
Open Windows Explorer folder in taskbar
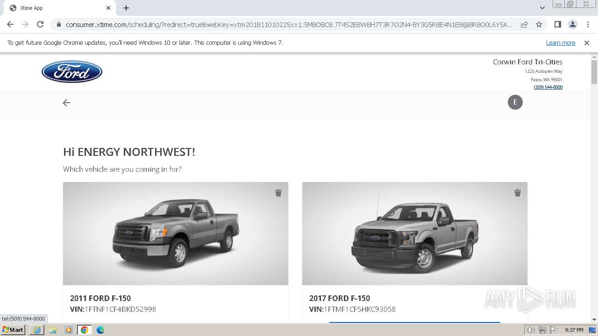(x=53, y=330)
